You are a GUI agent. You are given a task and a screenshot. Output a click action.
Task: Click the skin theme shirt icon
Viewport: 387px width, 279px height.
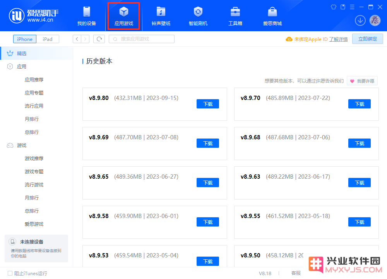click(334, 7)
